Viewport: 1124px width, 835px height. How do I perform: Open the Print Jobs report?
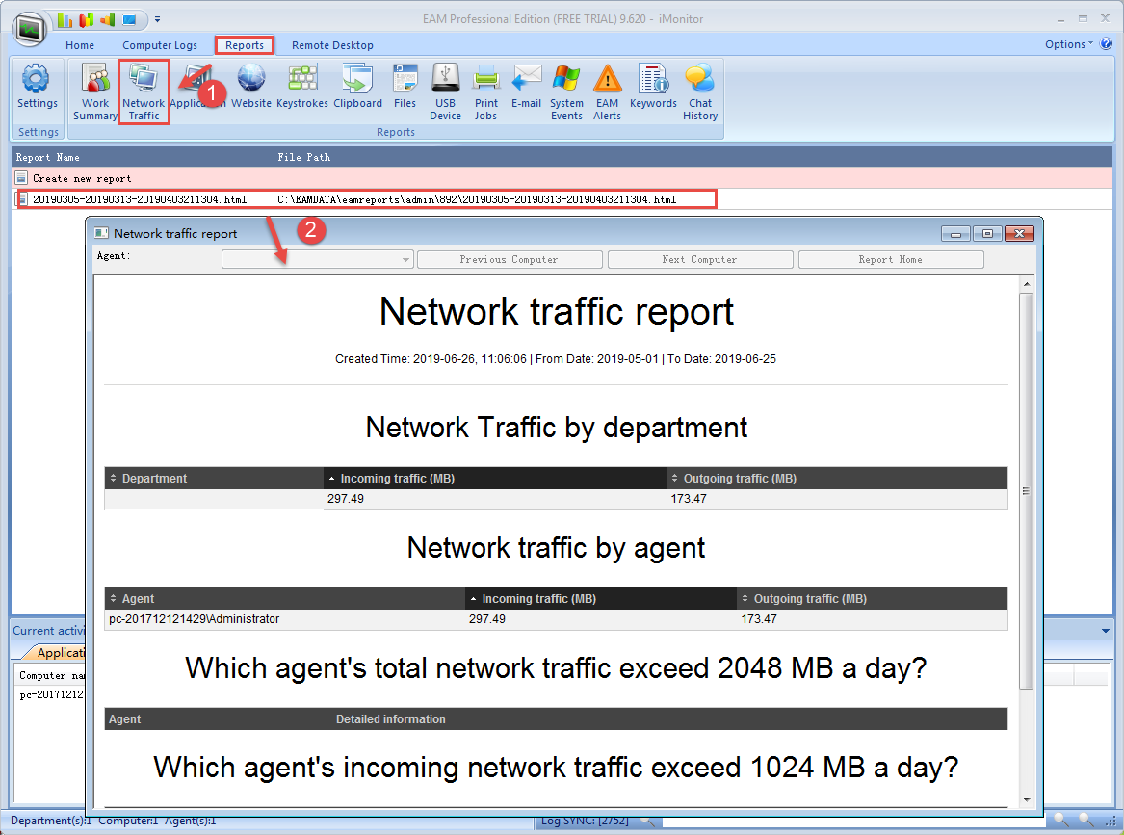485,92
